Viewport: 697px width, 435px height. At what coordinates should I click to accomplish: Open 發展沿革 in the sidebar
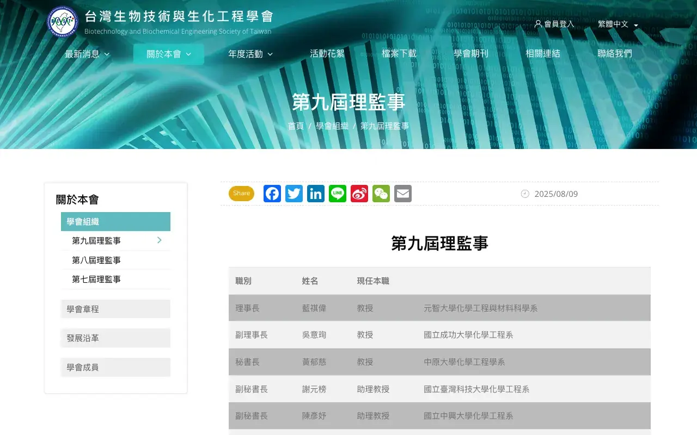[115, 338]
